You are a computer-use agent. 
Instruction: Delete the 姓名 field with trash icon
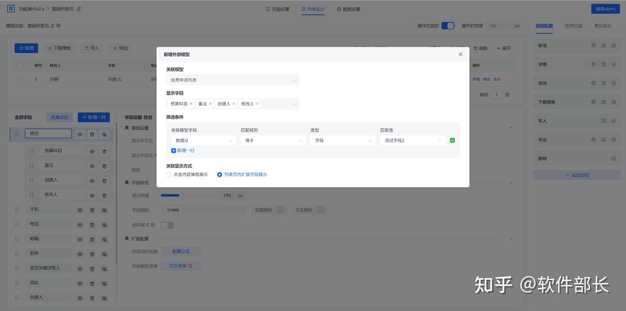tap(92, 135)
